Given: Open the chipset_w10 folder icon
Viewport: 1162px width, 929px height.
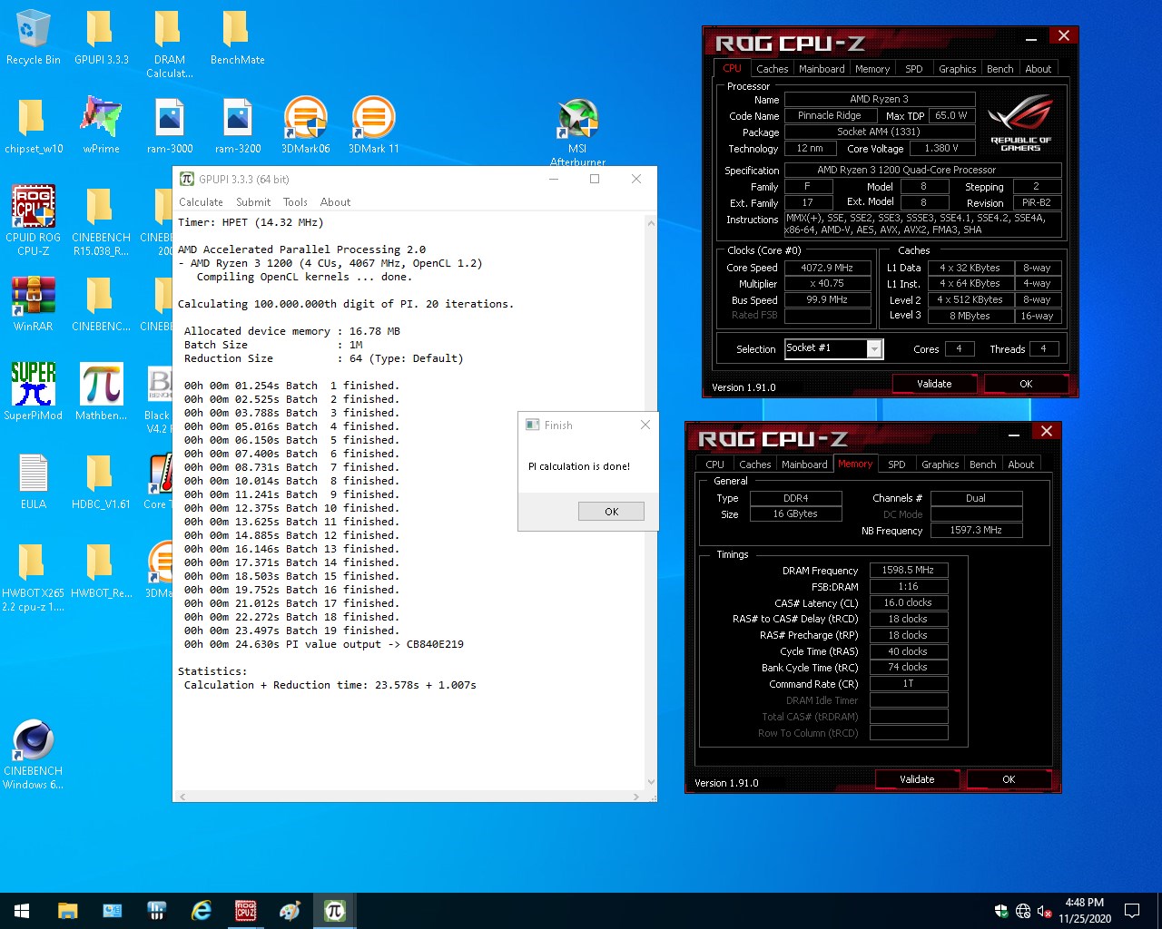Looking at the screenshot, I should click(x=34, y=126).
